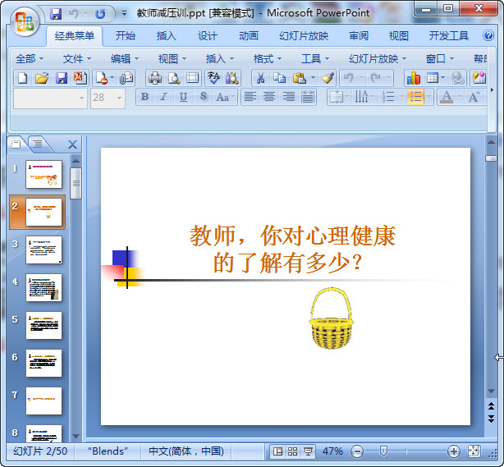Click the Paste clipboard icon
Viewport: 504px width, 467px height.
tap(300, 78)
